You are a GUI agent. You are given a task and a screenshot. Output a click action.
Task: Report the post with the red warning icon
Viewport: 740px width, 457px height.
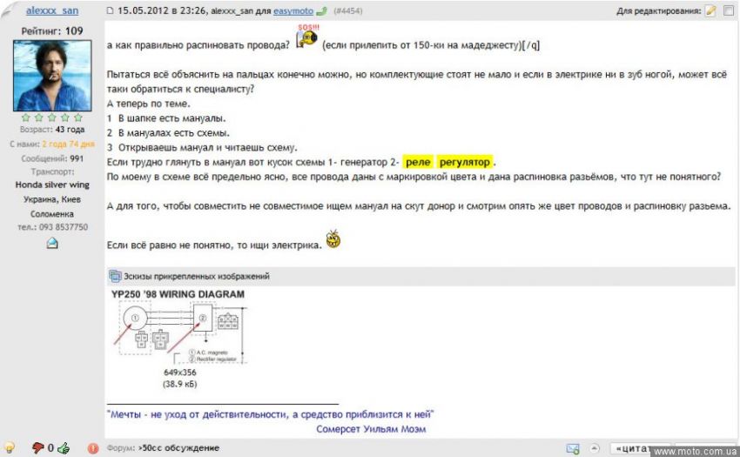tap(93, 448)
